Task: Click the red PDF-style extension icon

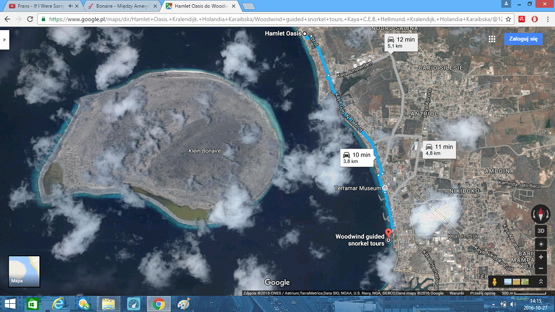Action: coord(522,19)
